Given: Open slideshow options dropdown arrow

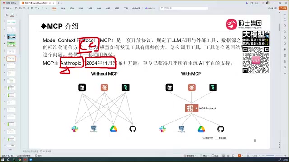Looking at the screenshot, I should click(242, 156).
